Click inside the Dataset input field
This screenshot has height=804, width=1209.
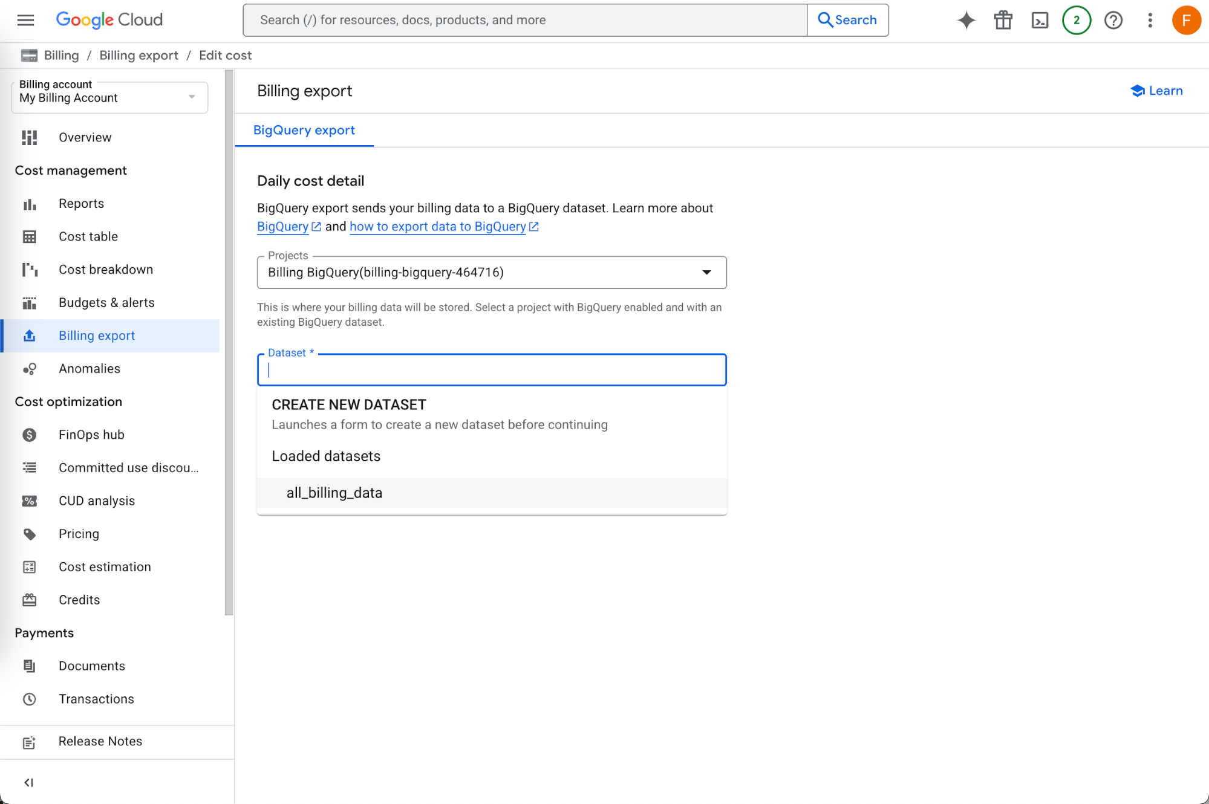(x=492, y=369)
